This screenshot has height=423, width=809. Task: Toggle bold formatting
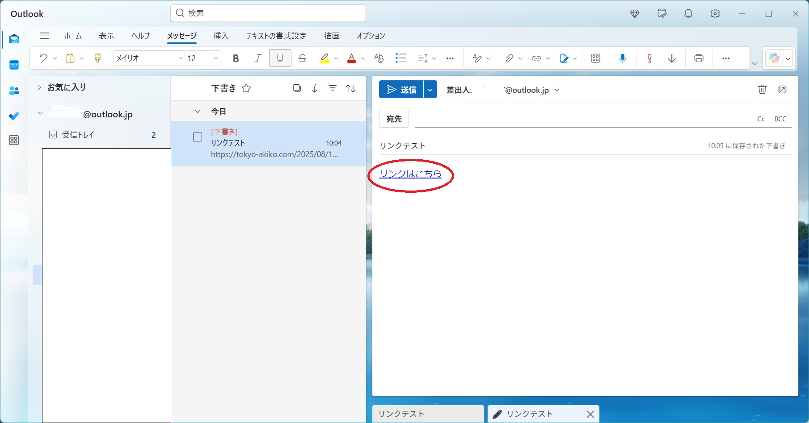tap(236, 58)
